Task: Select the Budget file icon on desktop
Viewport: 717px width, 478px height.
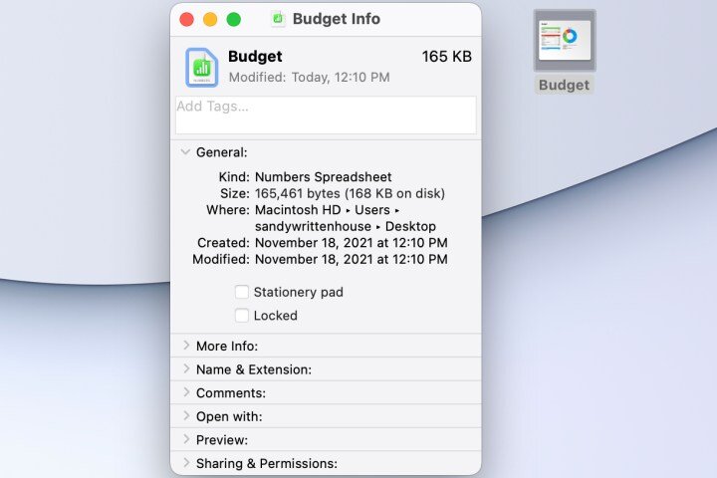Action: 565,41
